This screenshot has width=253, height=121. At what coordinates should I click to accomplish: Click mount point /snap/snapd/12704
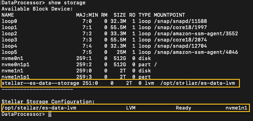coord(180,46)
